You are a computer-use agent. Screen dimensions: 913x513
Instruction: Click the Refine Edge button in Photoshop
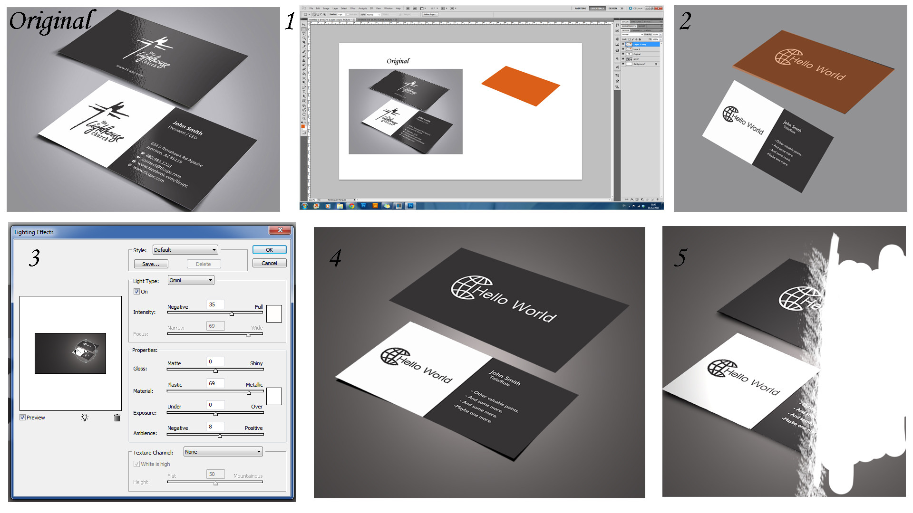tap(430, 14)
